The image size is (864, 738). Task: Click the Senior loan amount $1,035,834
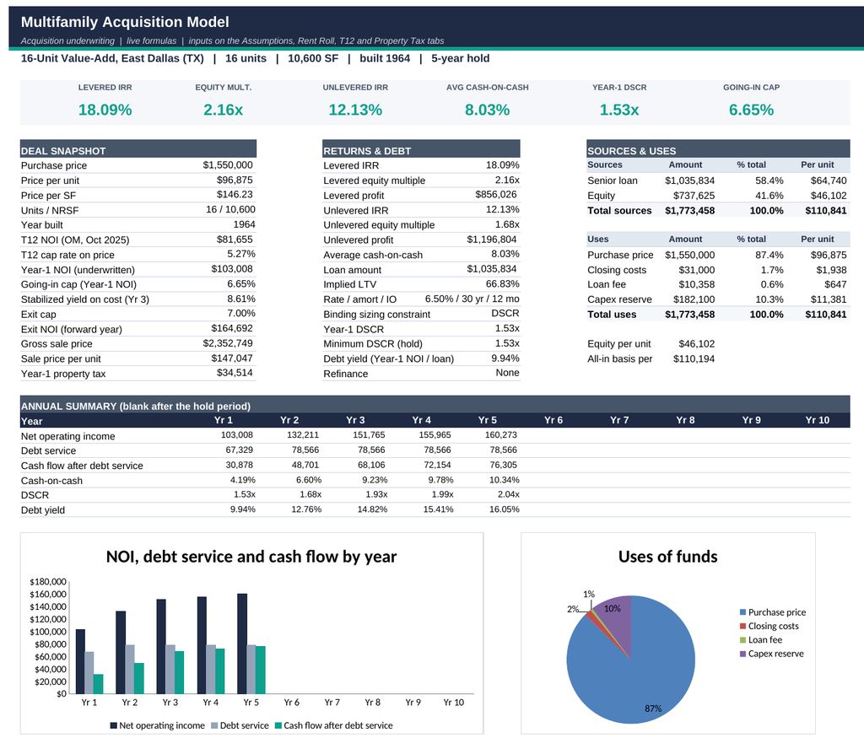pos(690,180)
